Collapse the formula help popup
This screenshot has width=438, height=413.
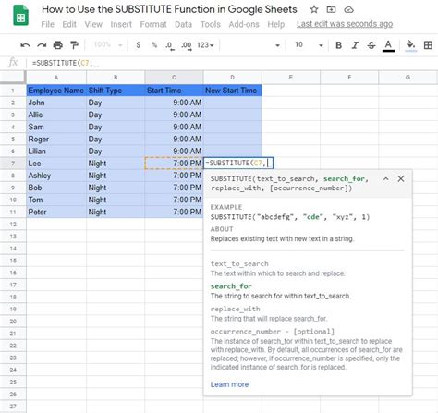[385, 178]
